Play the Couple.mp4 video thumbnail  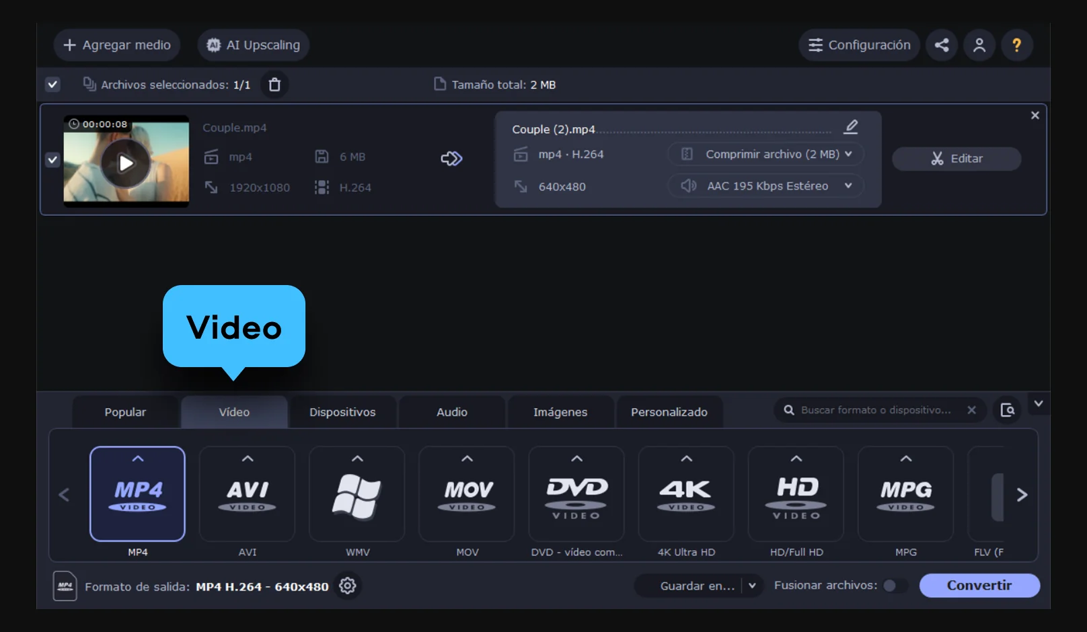[126, 163]
